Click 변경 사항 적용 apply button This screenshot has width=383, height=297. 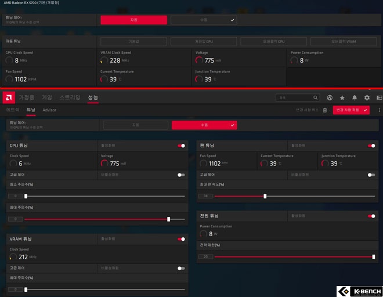351,110
